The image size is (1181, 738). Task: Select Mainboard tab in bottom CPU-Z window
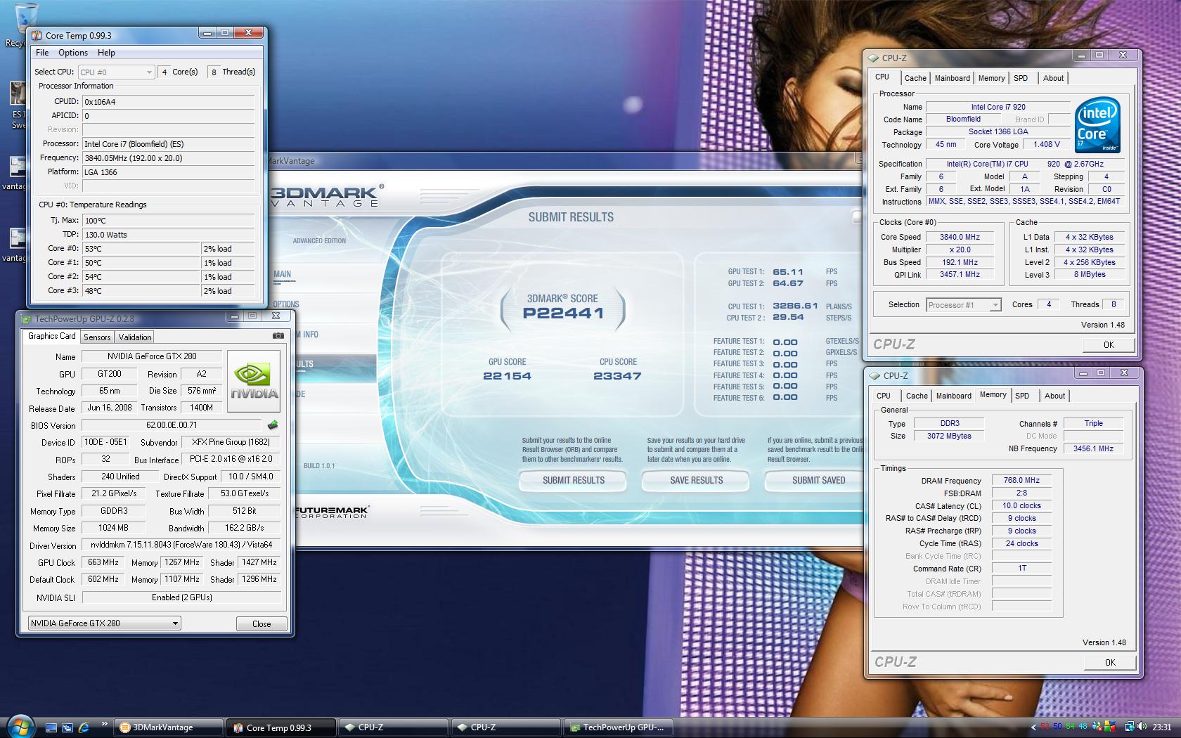(954, 396)
